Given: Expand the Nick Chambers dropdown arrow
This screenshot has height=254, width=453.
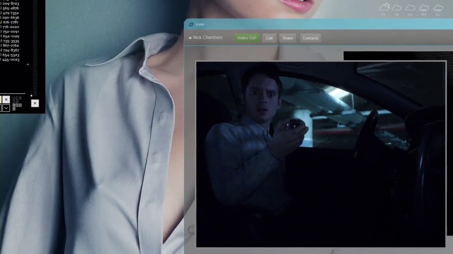Looking at the screenshot, I should click(x=190, y=38).
